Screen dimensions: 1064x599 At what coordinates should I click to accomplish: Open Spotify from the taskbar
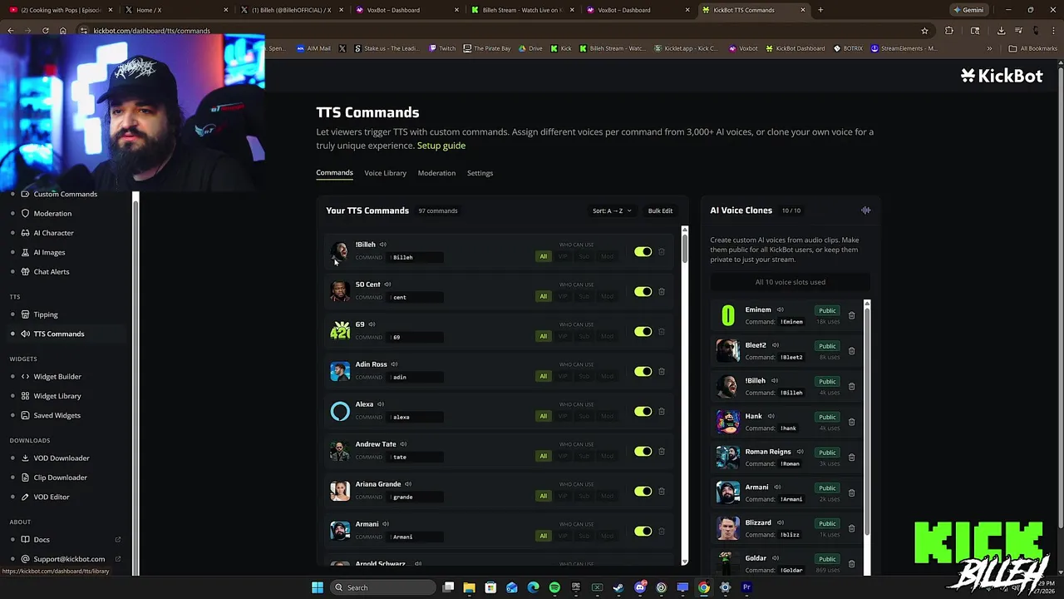554,587
